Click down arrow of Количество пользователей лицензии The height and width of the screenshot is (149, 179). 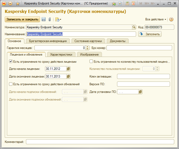[157, 70]
